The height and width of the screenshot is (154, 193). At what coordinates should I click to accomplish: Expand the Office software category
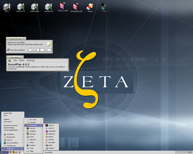[34, 142]
